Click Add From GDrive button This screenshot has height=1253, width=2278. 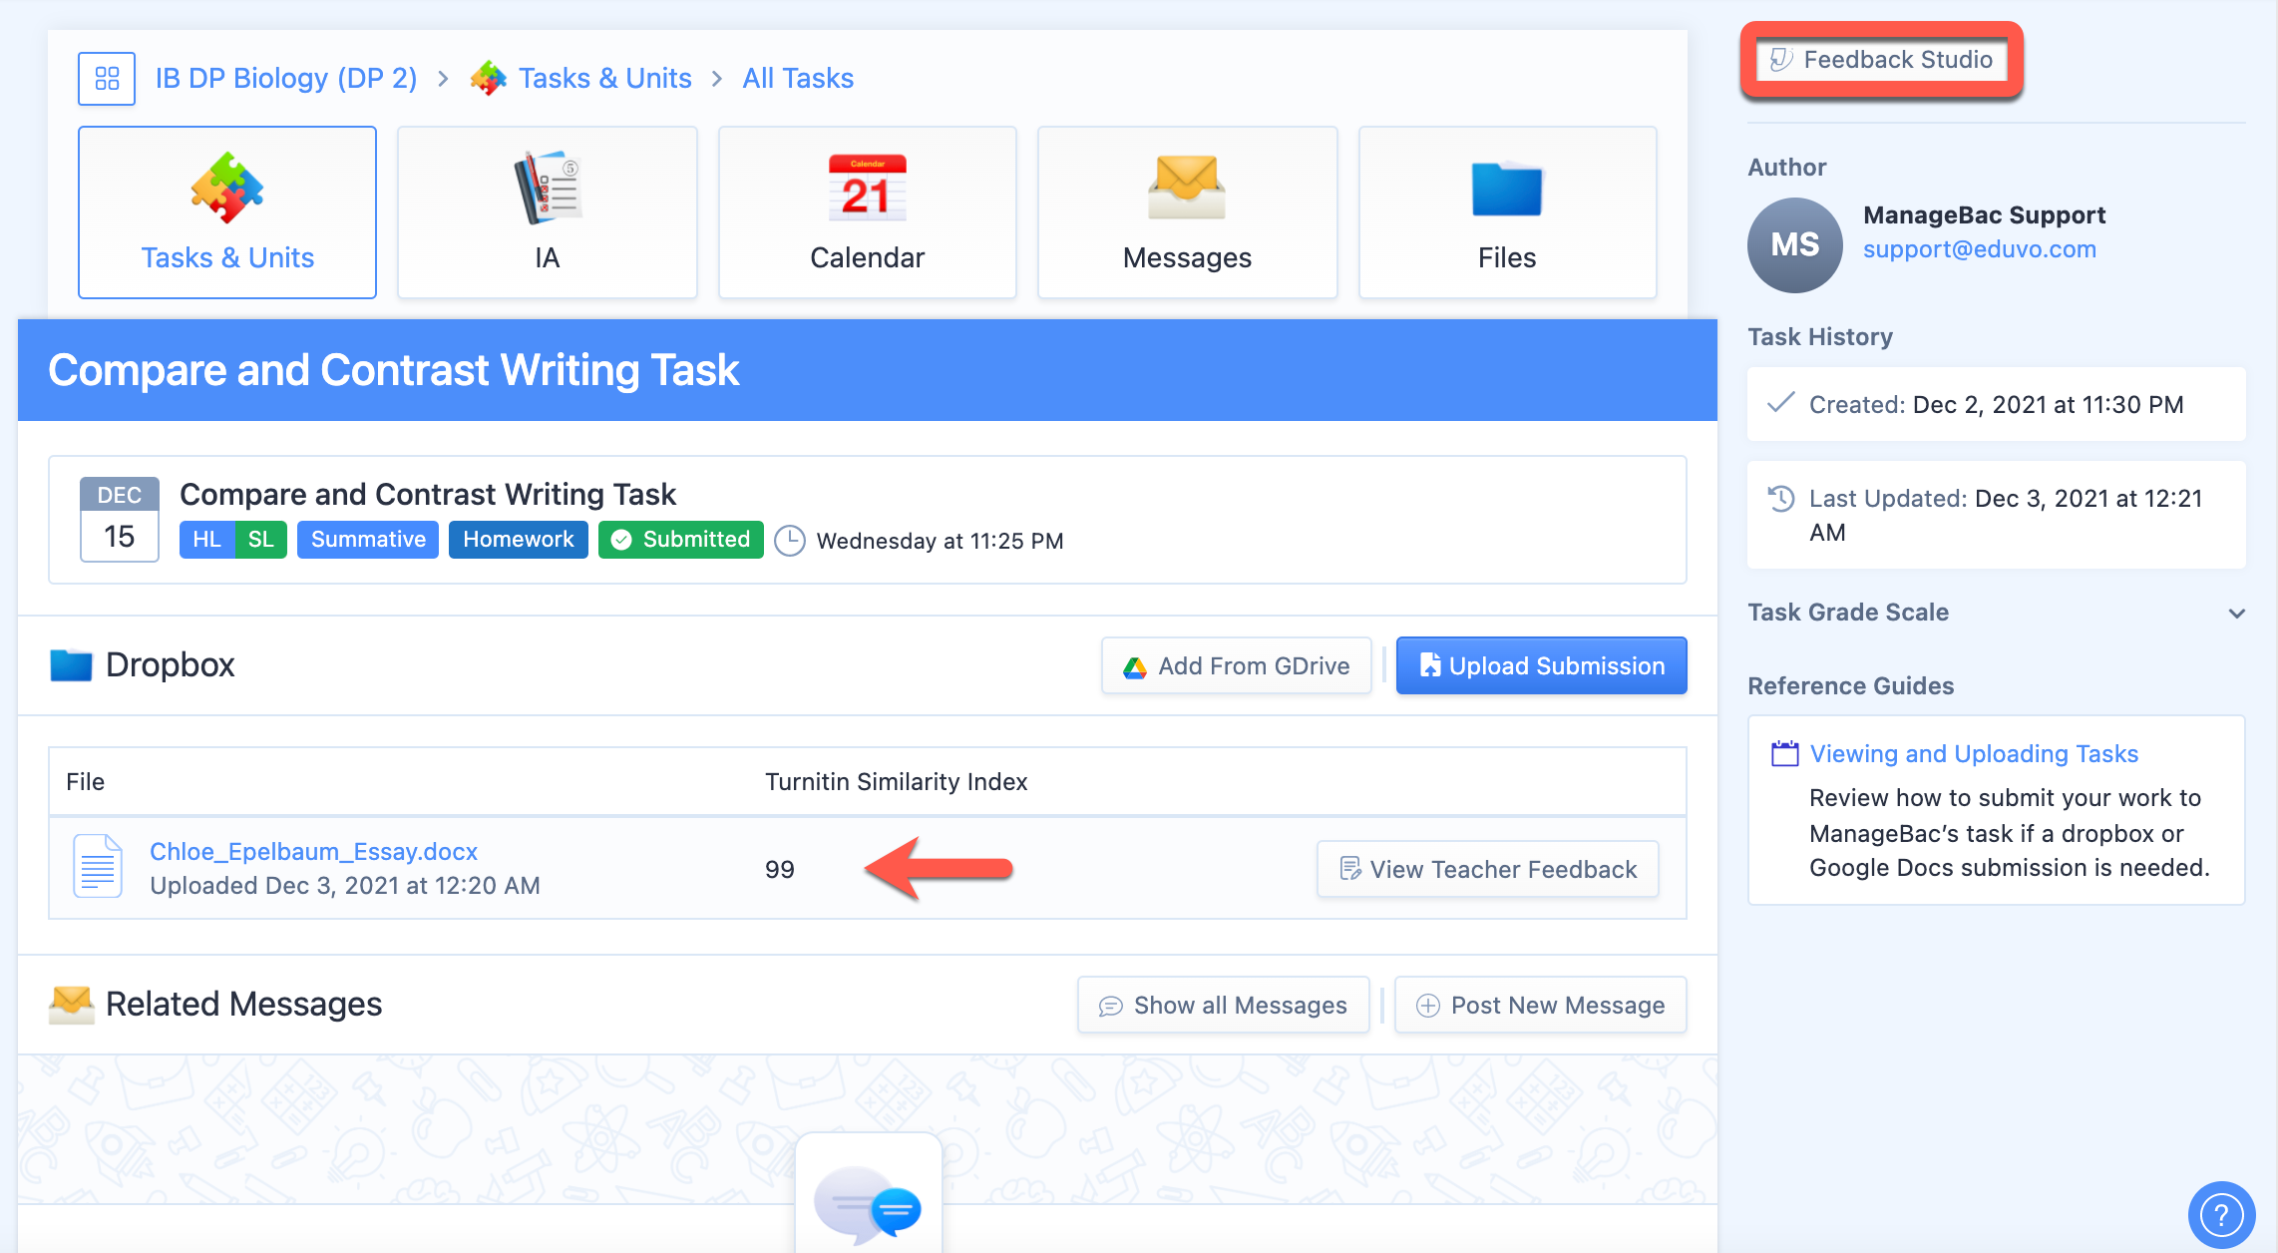click(x=1237, y=666)
